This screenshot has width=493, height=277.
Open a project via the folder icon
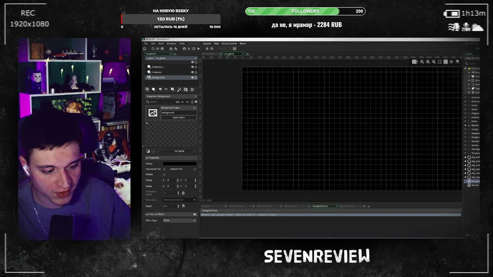(x=158, y=49)
